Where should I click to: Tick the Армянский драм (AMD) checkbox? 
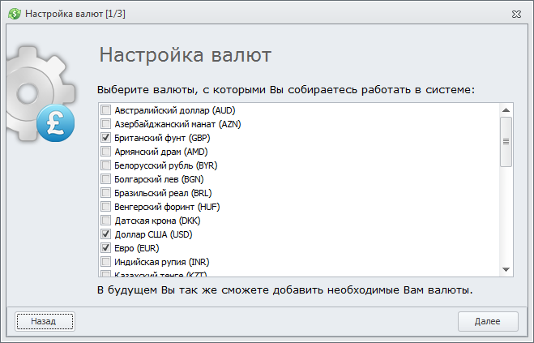pyautogui.click(x=106, y=152)
